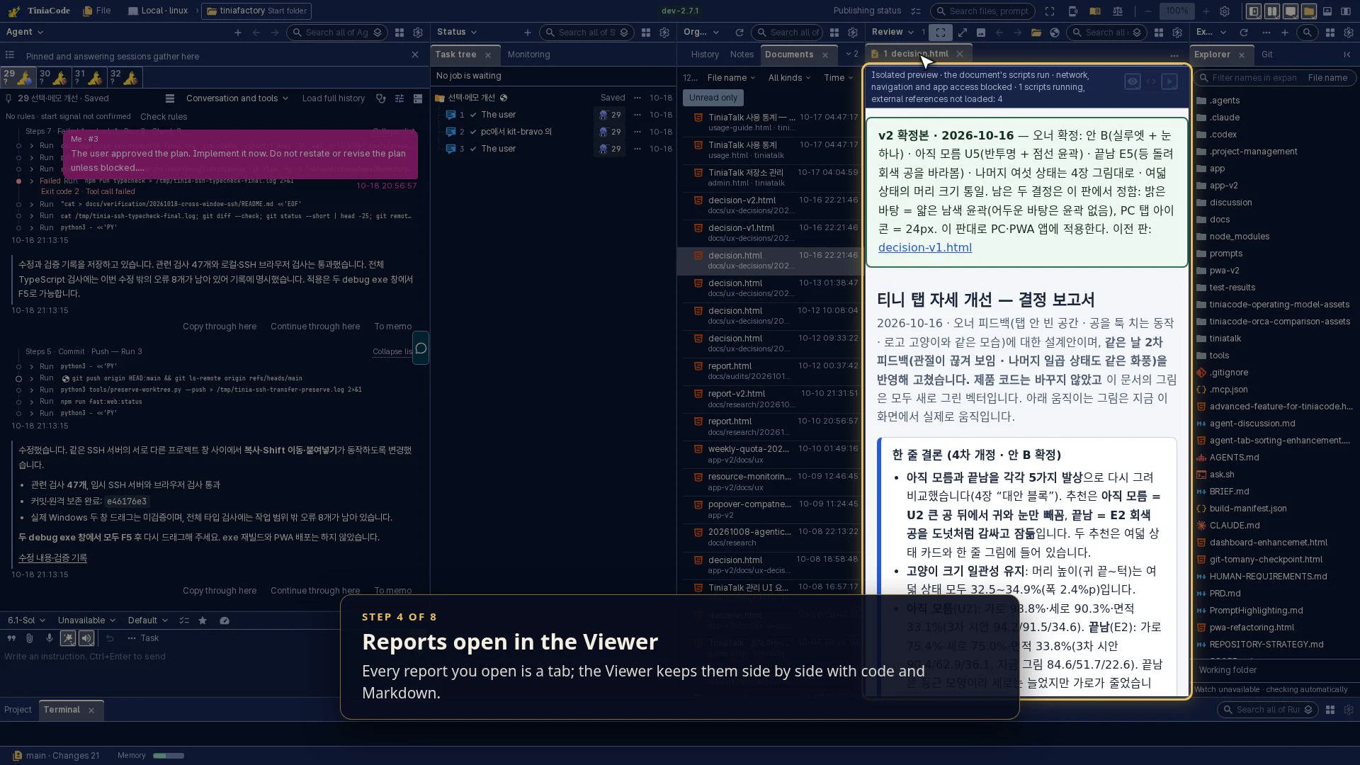Click the first Continue through here link
The image size is (1360, 765).
click(x=315, y=327)
